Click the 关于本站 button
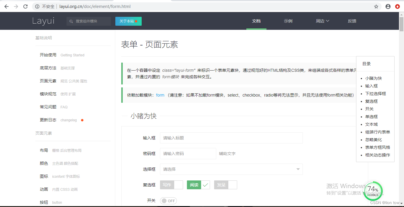 (x=128, y=21)
